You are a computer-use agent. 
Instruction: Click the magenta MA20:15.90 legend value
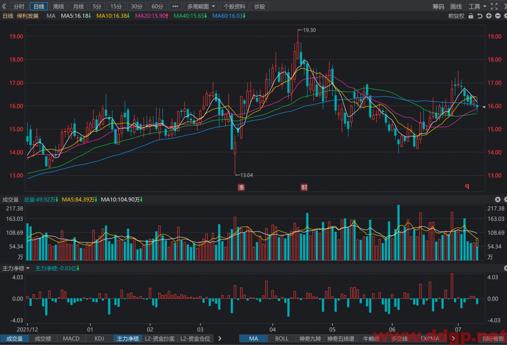pos(152,16)
